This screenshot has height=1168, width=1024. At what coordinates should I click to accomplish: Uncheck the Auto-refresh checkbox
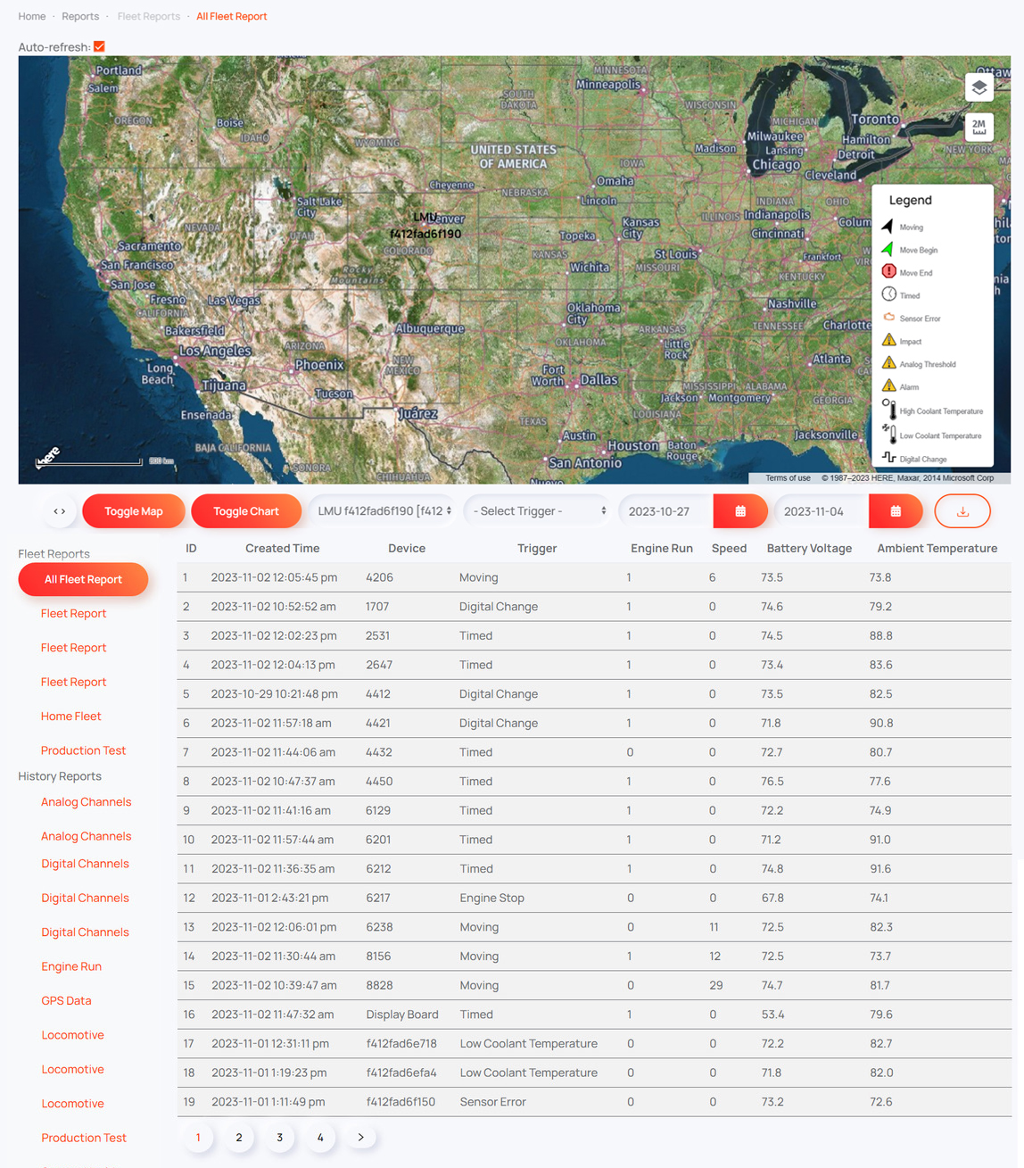(99, 46)
